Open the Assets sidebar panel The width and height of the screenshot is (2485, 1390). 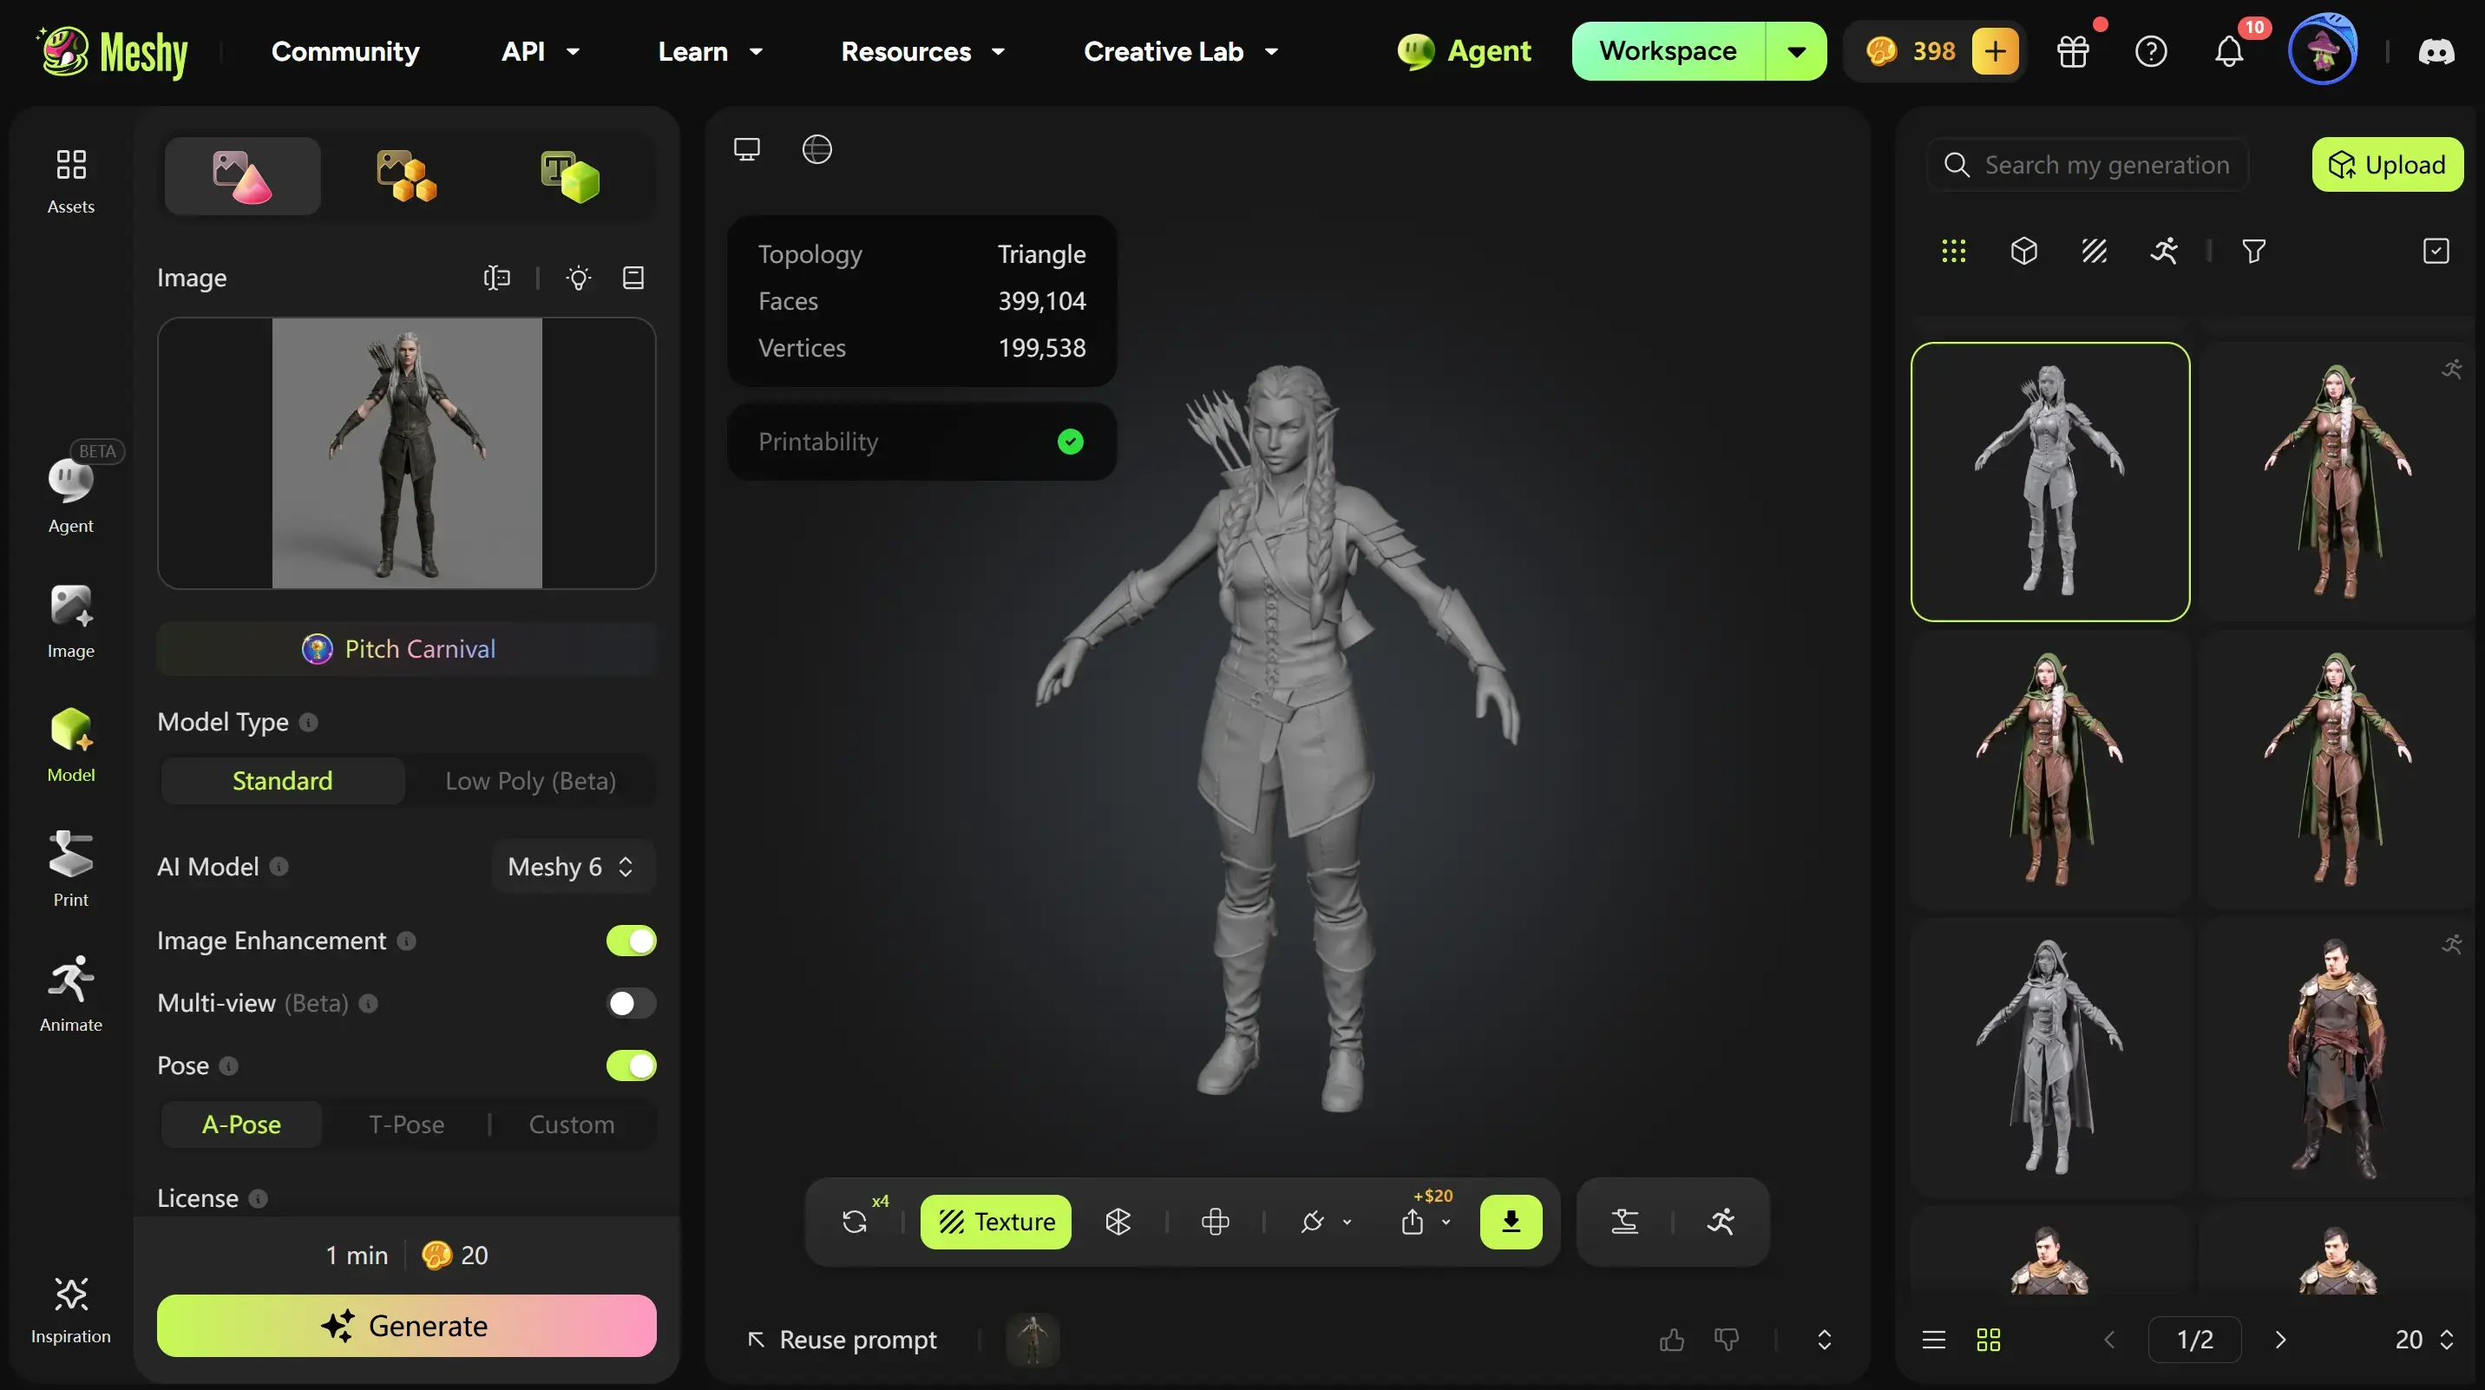pos(70,180)
